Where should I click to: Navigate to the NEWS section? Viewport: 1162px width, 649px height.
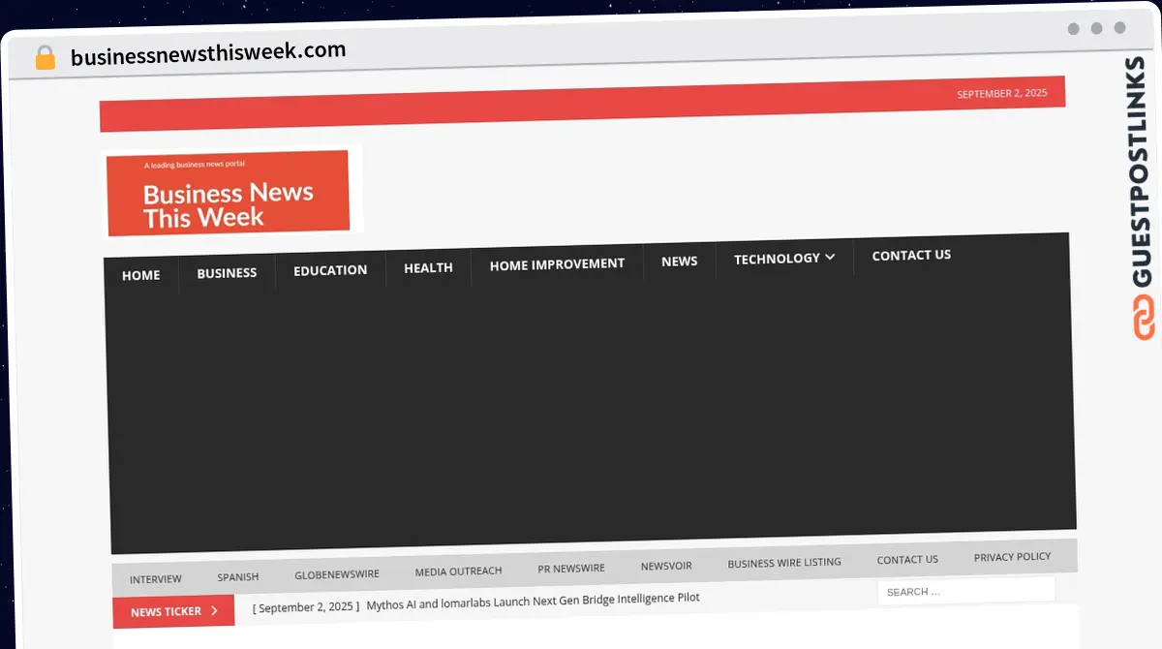(x=679, y=261)
